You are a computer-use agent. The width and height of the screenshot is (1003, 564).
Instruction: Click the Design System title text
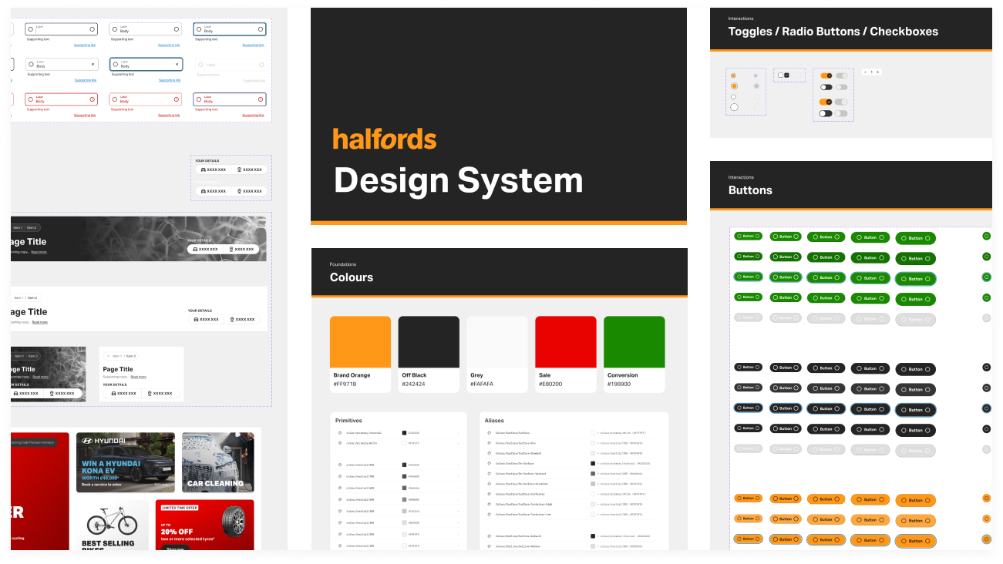tap(458, 180)
